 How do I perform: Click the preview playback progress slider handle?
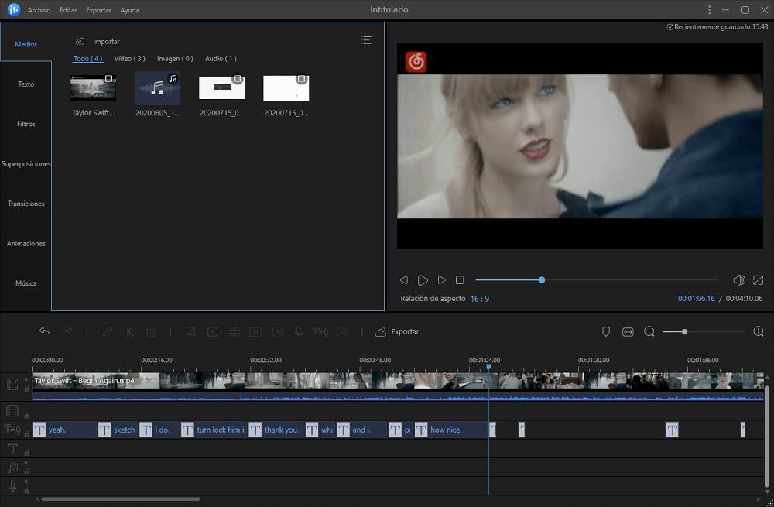542,280
